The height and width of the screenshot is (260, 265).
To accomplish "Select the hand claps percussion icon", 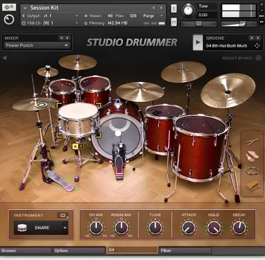I will click(x=252, y=156).
